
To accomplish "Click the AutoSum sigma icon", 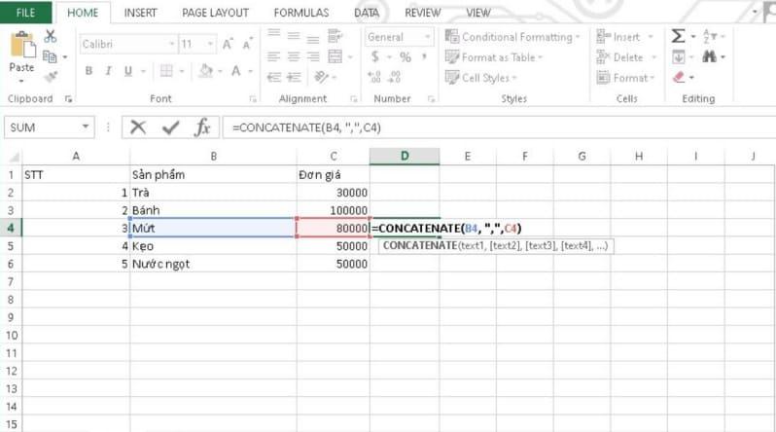I will [x=679, y=36].
